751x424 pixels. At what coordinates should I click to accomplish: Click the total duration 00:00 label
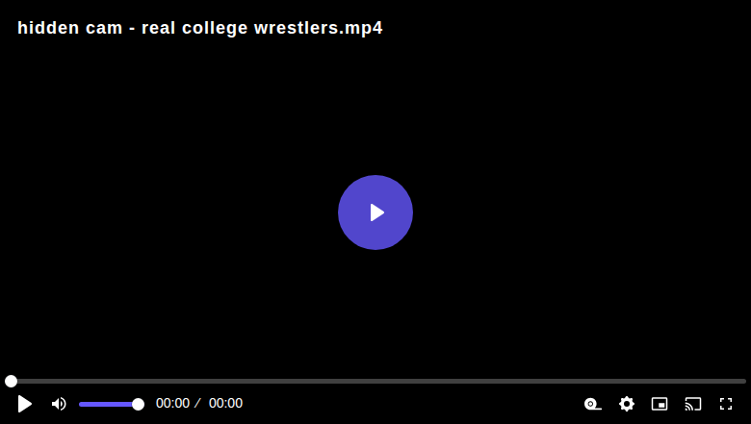coord(225,404)
